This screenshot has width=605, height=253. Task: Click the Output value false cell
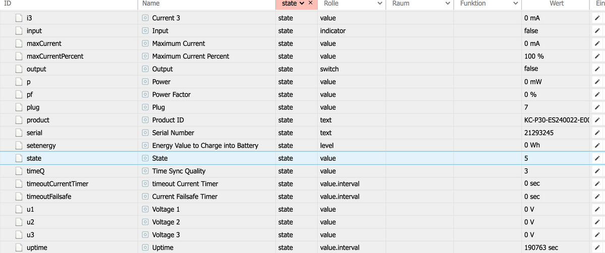click(531, 69)
